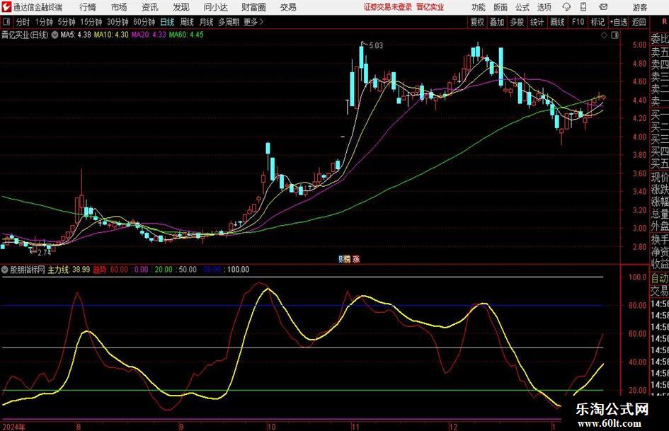Open the 股朋指标网 sub-indicator dropdown arrow
The width and height of the screenshot is (669, 431).
point(5,270)
